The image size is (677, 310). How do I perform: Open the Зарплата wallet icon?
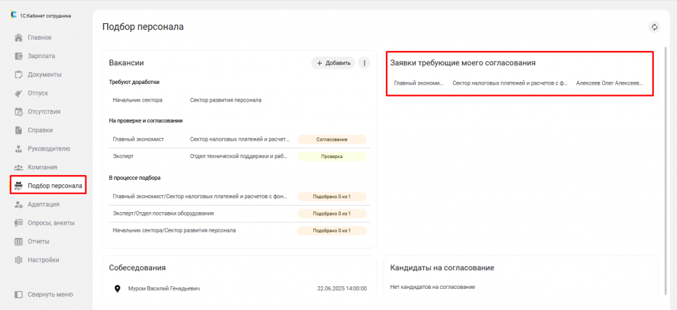pyautogui.click(x=19, y=56)
